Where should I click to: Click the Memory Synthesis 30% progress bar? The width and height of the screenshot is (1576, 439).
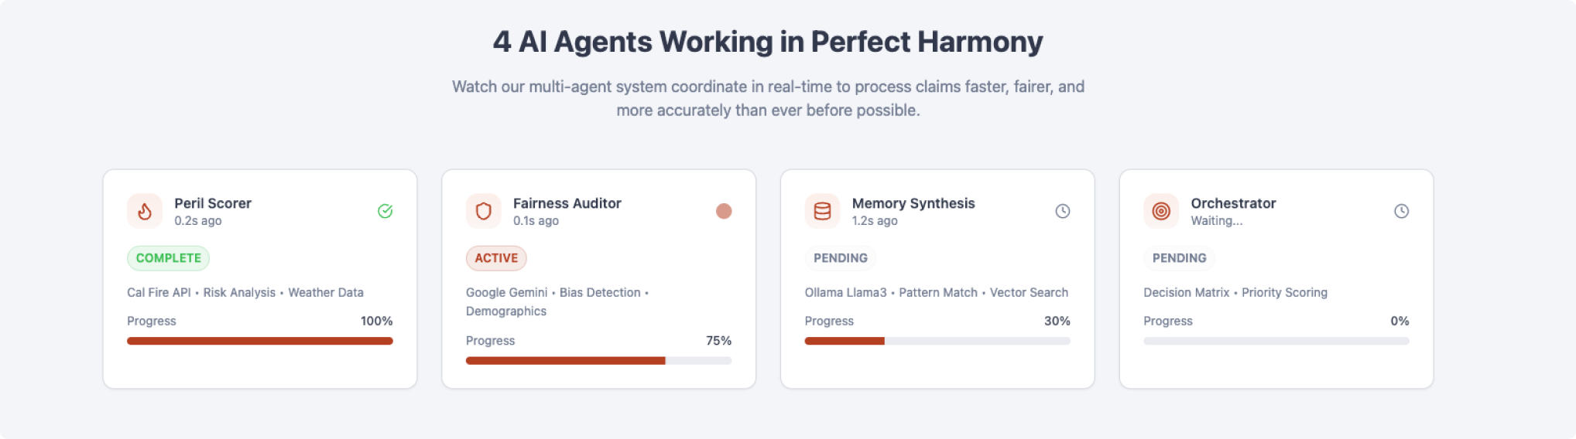(x=937, y=341)
